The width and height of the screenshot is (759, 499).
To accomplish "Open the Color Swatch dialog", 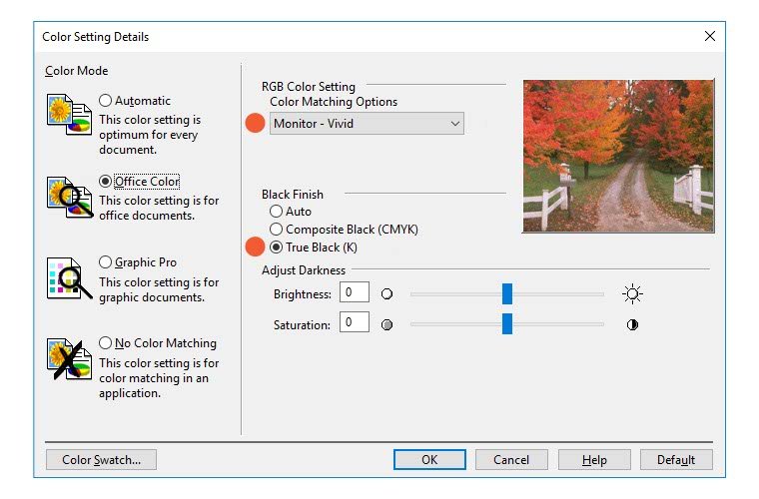I will [101, 459].
